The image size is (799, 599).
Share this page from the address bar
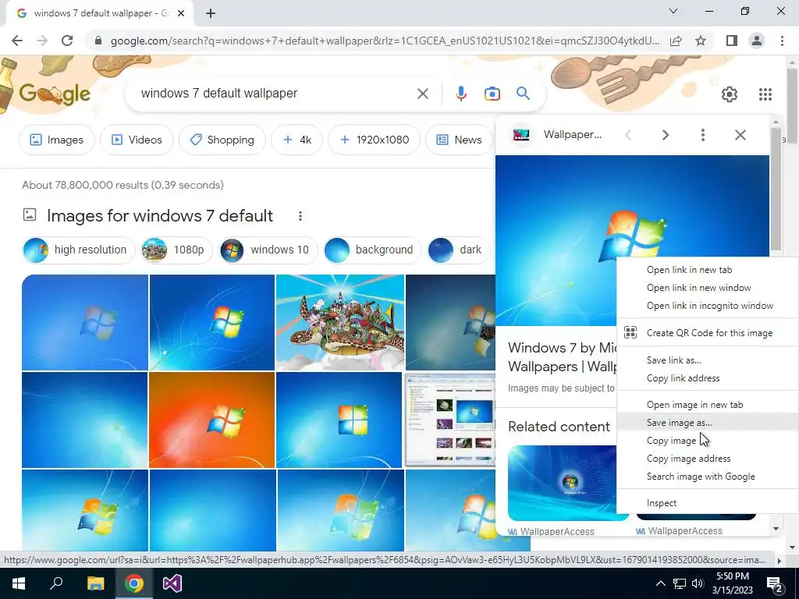pos(676,41)
